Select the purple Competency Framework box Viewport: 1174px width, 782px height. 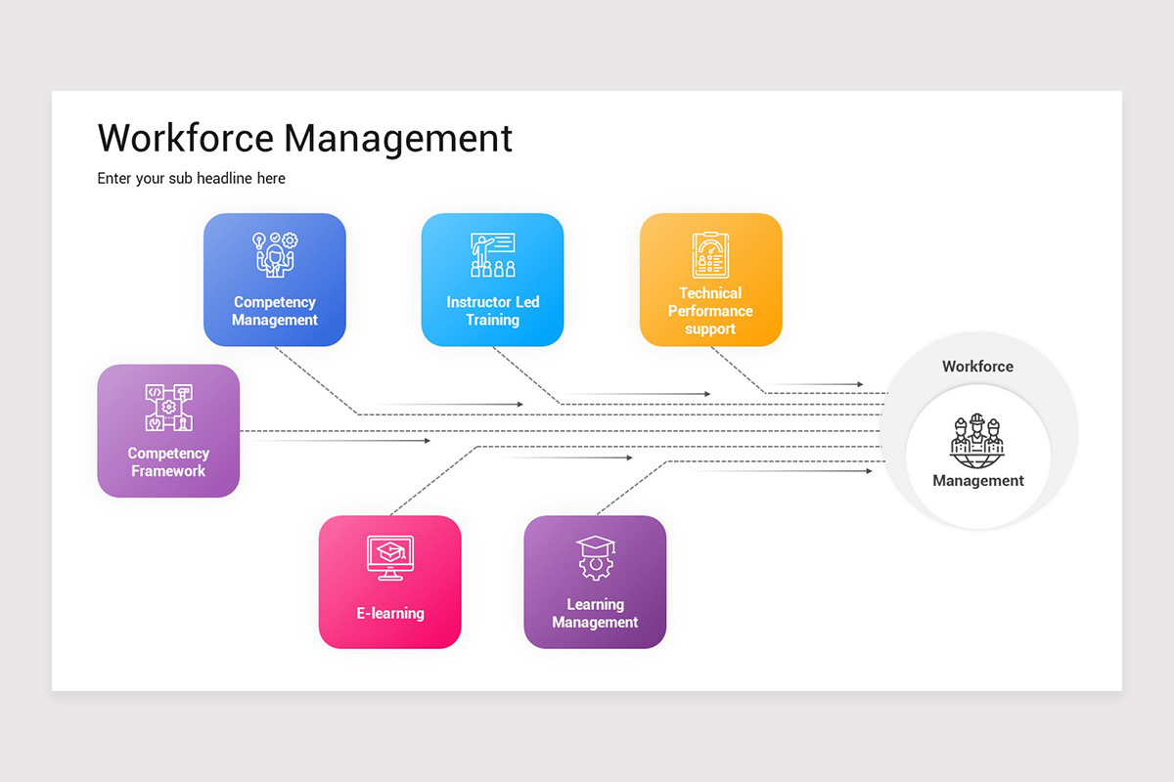(x=167, y=430)
